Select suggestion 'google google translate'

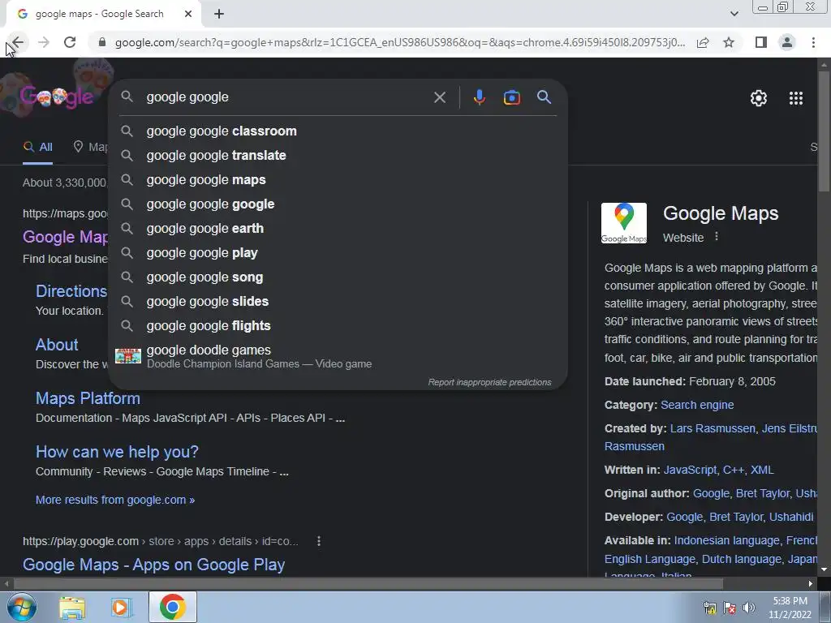pyautogui.click(x=338, y=155)
